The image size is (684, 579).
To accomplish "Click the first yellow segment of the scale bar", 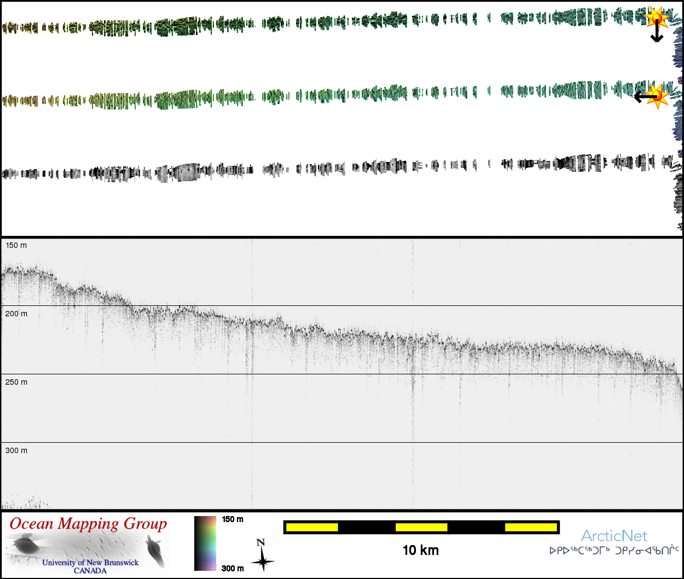I will pos(312,527).
